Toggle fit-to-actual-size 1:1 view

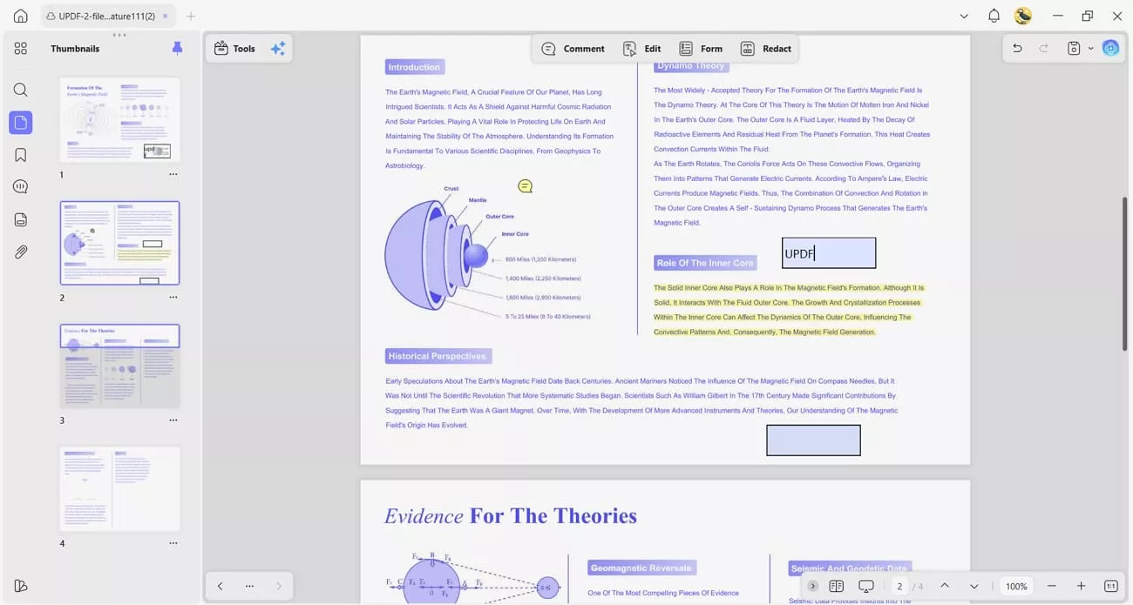[x=1111, y=586]
